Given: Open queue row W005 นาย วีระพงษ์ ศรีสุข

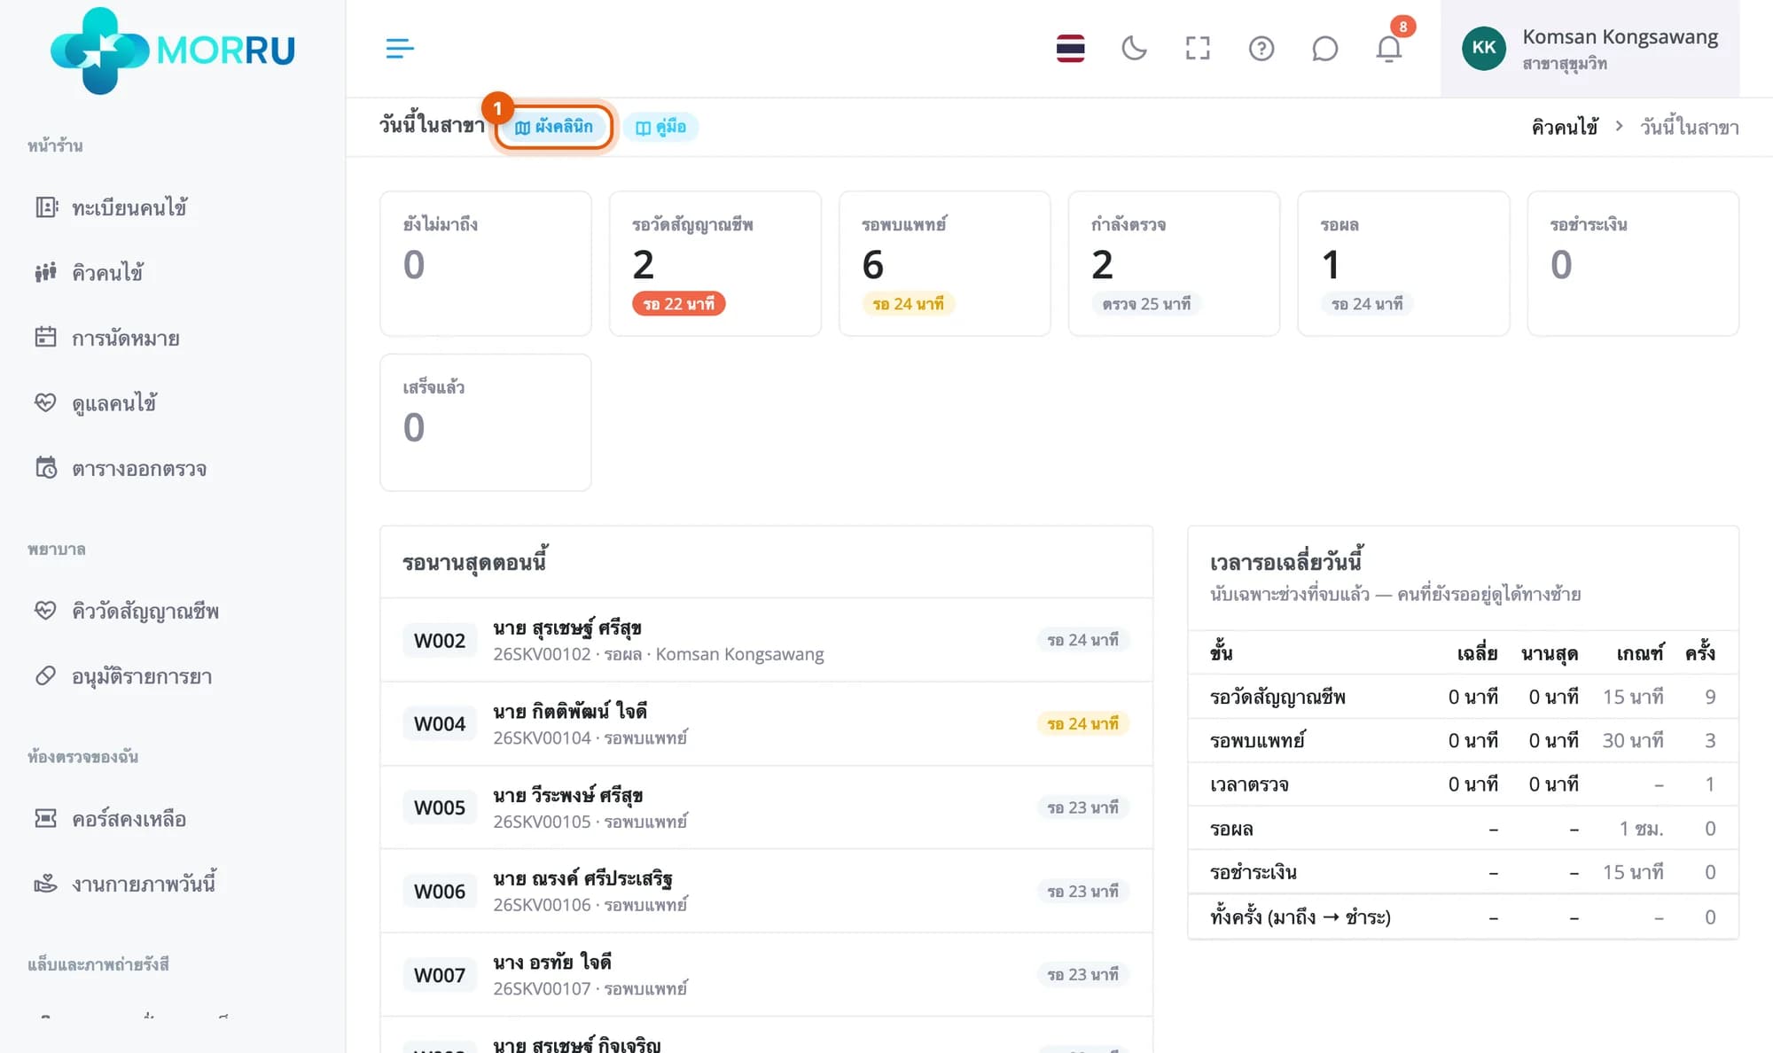Looking at the screenshot, I should (x=767, y=807).
